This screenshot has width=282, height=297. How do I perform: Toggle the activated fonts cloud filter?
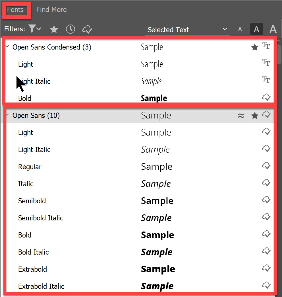87,29
